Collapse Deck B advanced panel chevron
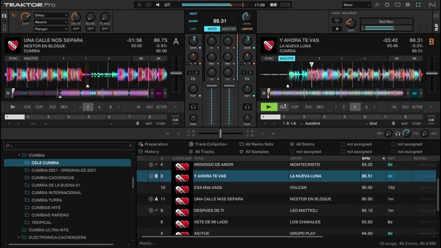 pyautogui.click(x=431, y=107)
